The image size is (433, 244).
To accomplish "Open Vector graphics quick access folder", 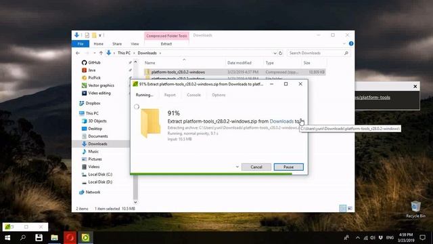I will click(x=101, y=85).
